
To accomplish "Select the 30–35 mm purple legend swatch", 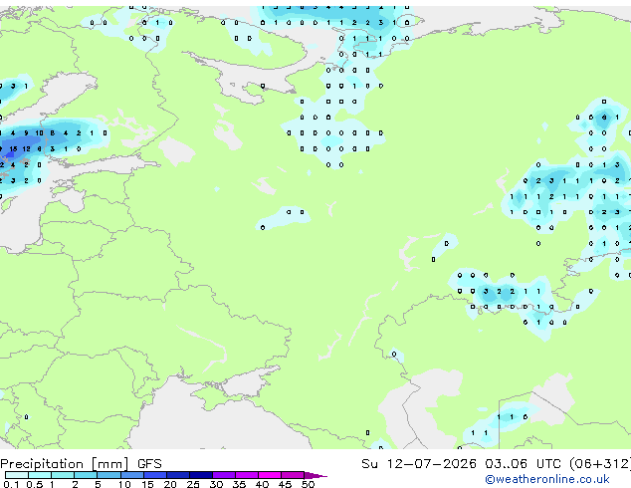I will pos(224,475).
